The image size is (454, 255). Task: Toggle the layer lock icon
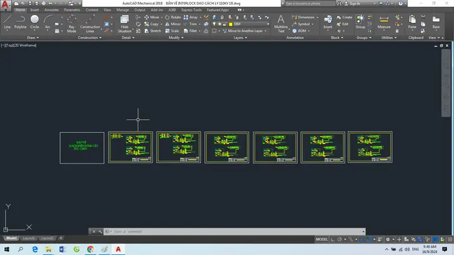(x=224, y=25)
